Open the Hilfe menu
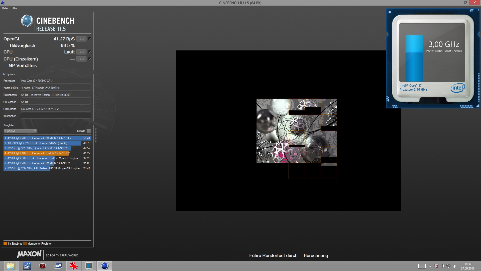The width and height of the screenshot is (481, 271). [x=14, y=8]
